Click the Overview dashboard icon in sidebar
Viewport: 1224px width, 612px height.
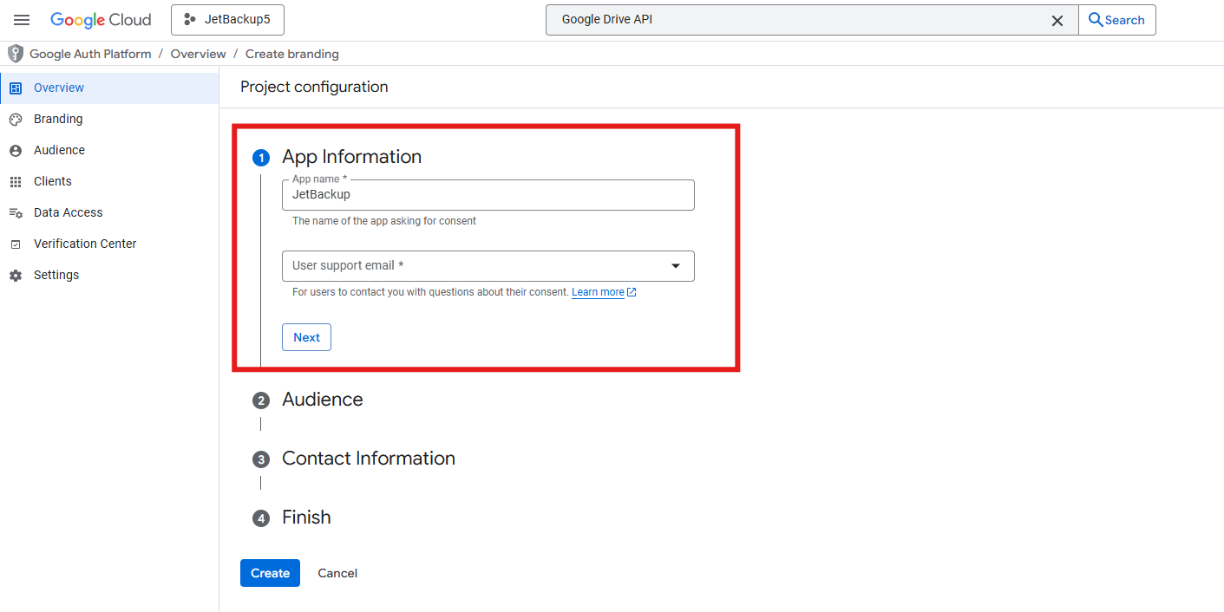coord(16,88)
